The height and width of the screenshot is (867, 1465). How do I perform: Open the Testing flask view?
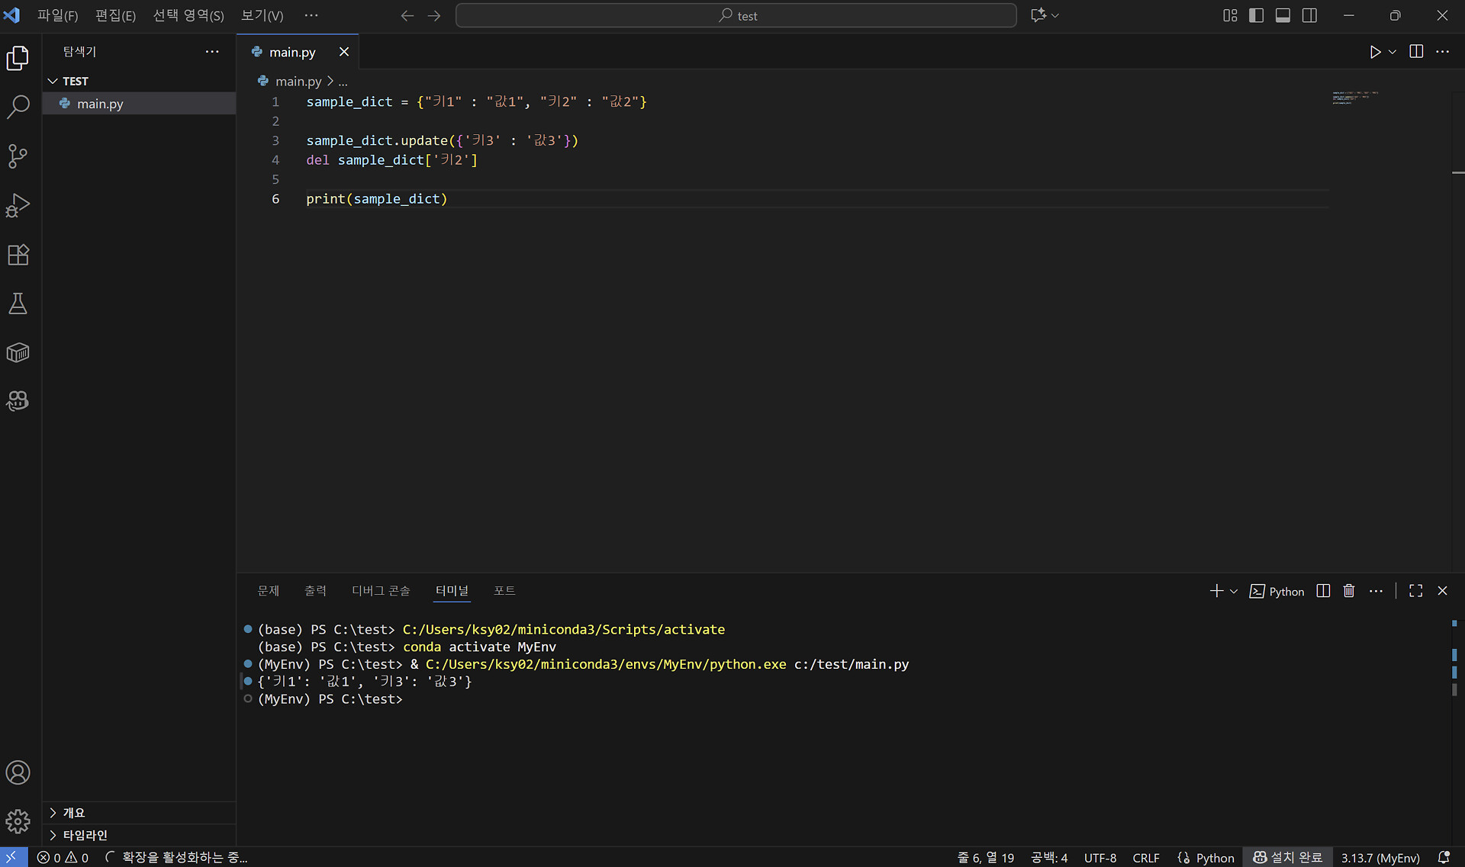tap(18, 303)
